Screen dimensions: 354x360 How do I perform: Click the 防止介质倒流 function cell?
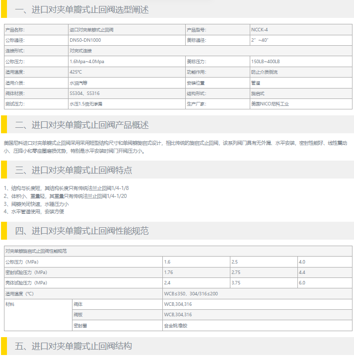(264, 72)
